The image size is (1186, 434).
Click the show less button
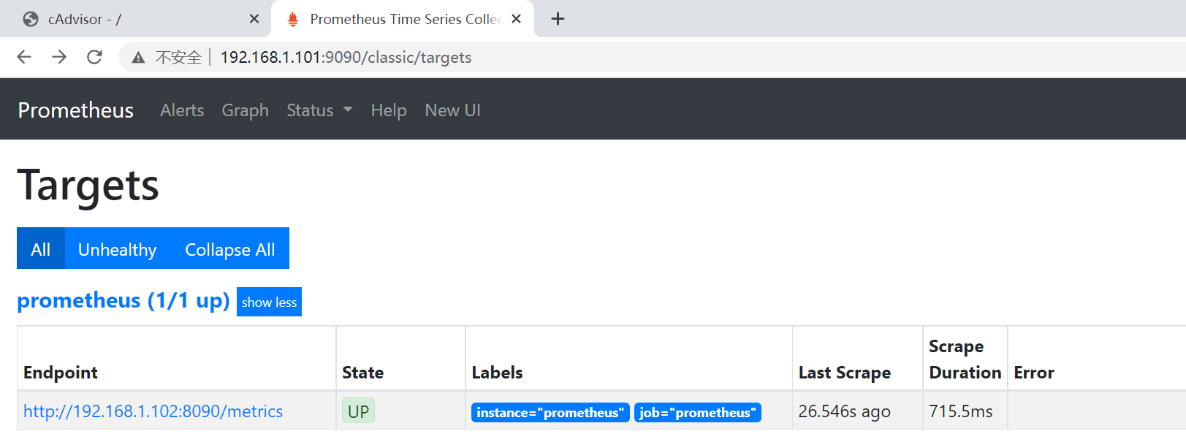click(x=269, y=302)
